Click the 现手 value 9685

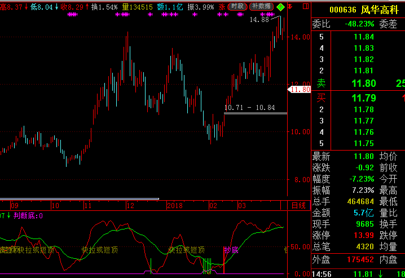(x=365, y=224)
